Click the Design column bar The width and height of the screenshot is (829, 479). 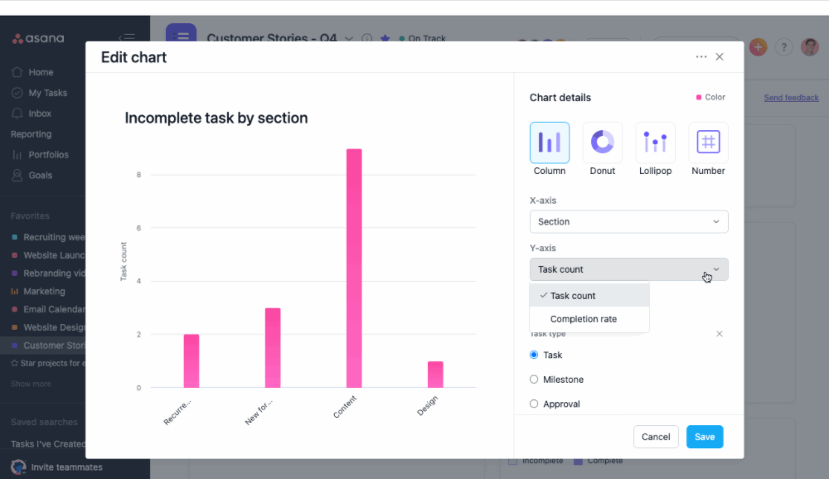pos(436,375)
